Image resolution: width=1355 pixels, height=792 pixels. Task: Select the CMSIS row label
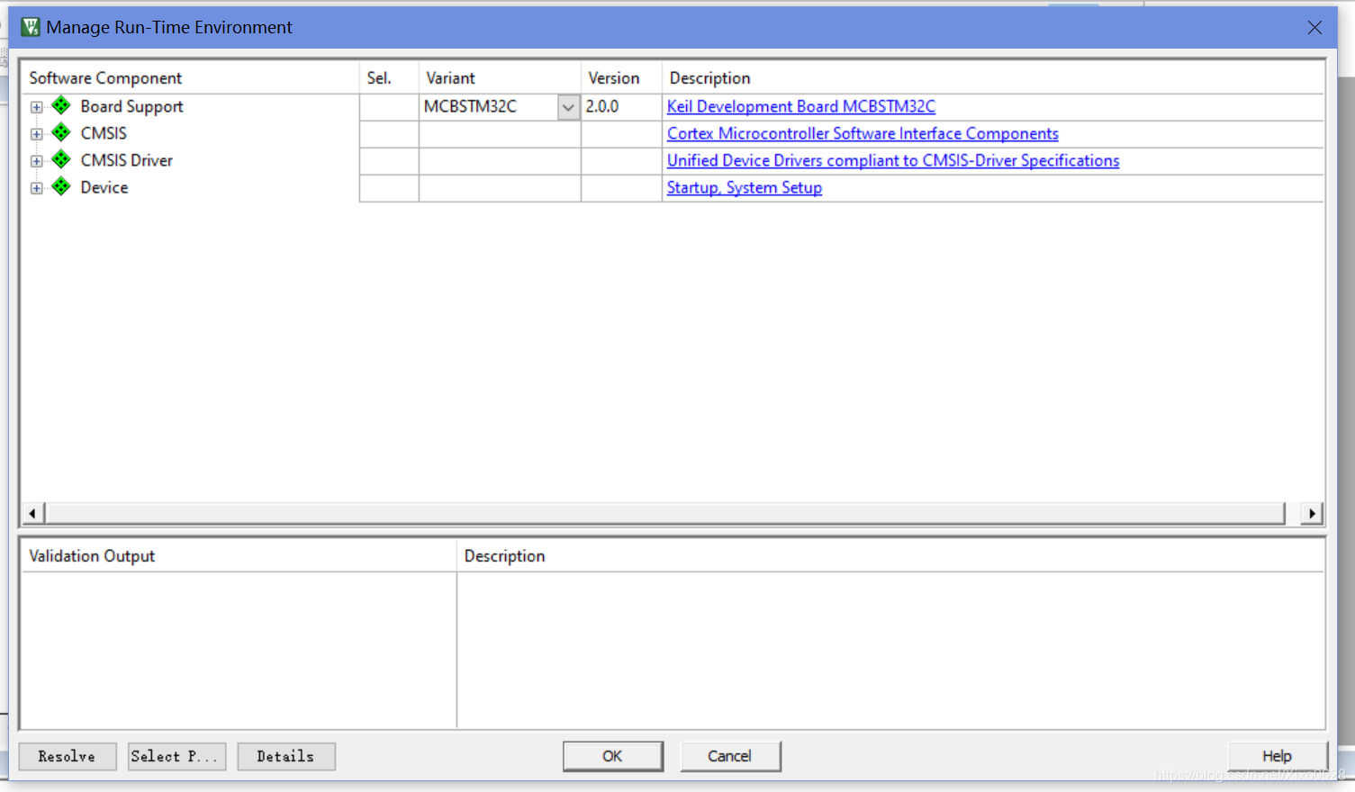click(104, 133)
